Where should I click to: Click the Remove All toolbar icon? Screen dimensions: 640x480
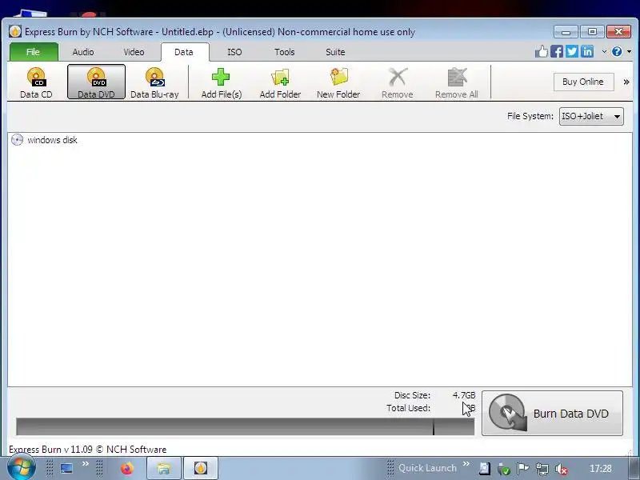click(x=456, y=77)
